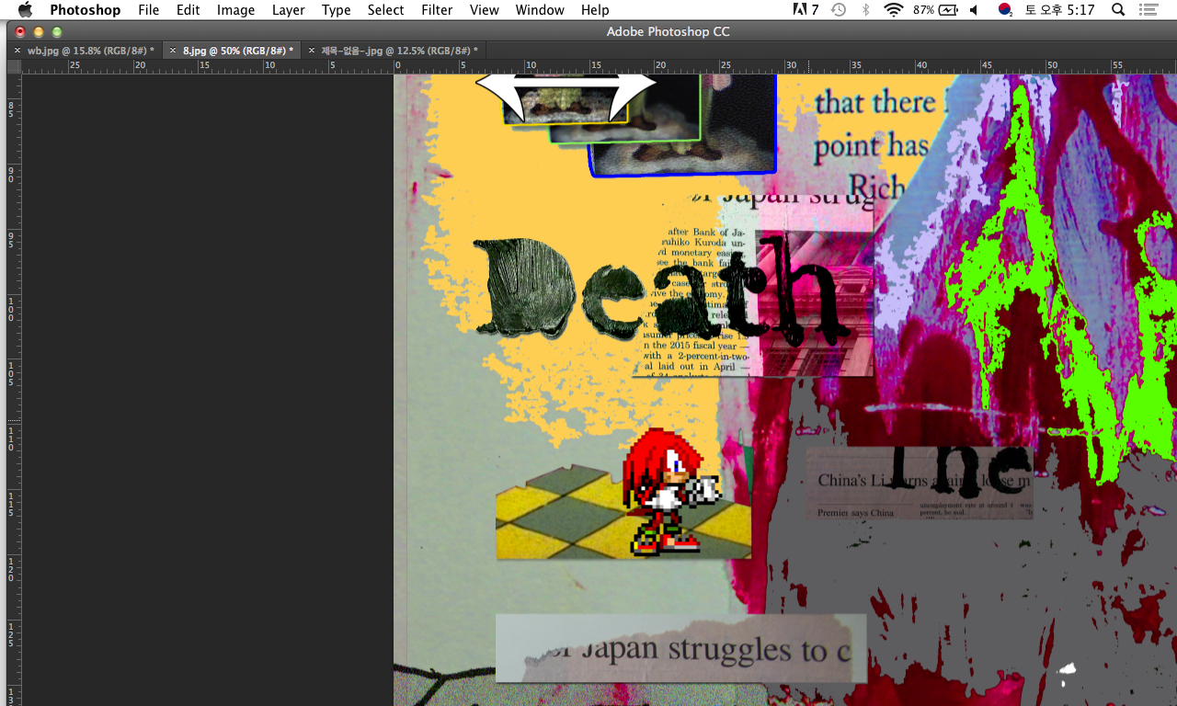The width and height of the screenshot is (1177, 706).
Task: Switch to the wb.jpg document tab
Action: coord(90,51)
